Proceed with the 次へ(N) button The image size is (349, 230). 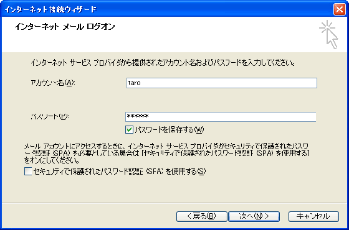[254, 216]
